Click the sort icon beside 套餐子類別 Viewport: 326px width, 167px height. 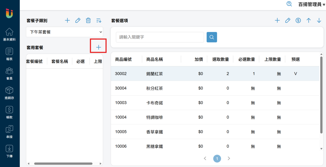pos(99,21)
